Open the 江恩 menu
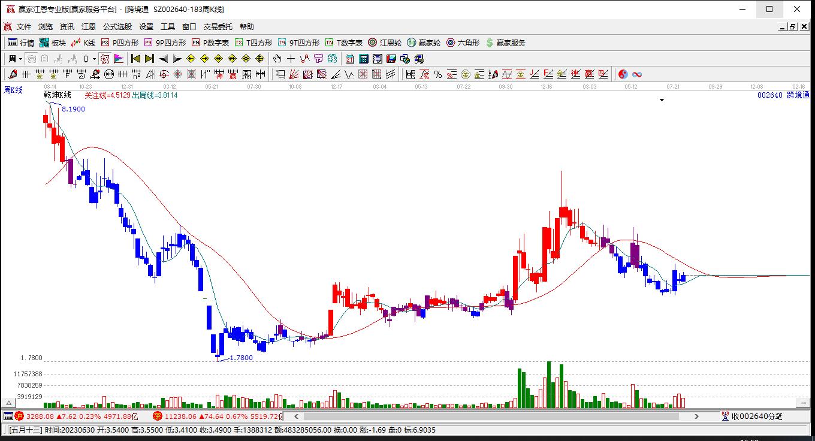Image resolution: width=815 pixels, height=441 pixels. (x=89, y=26)
